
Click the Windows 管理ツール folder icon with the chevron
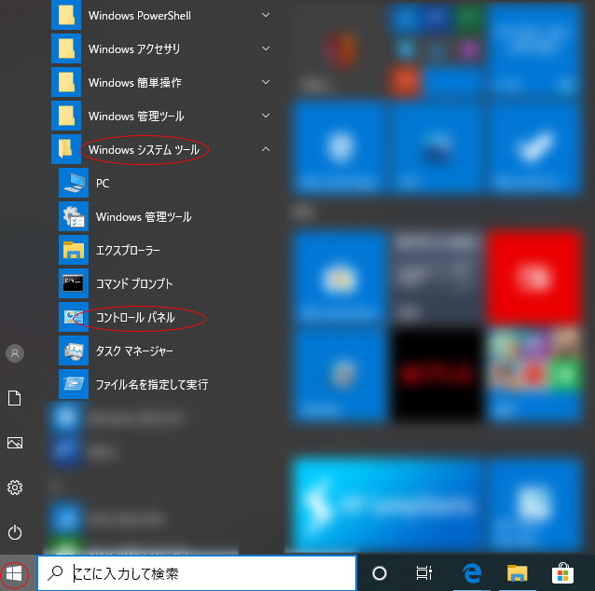coord(66,116)
